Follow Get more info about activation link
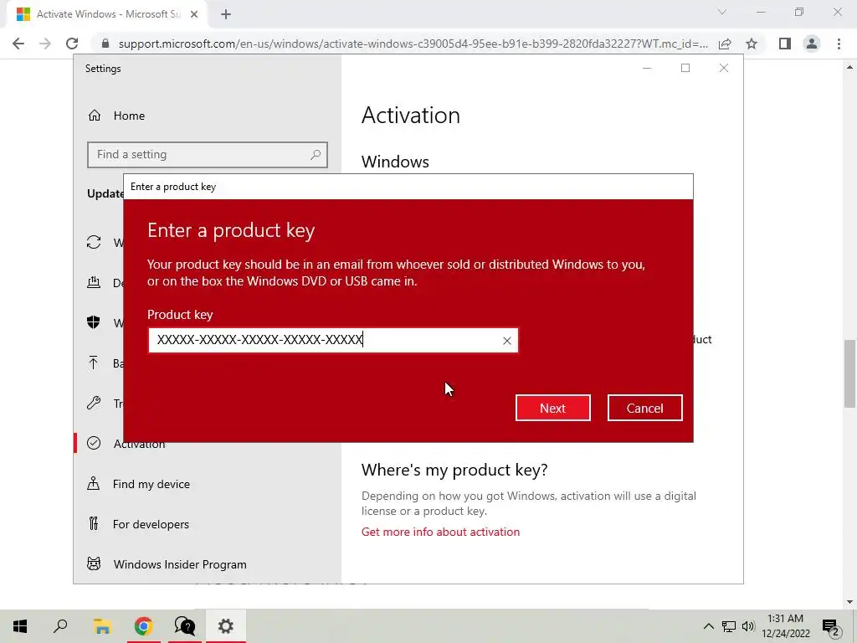 tap(440, 532)
